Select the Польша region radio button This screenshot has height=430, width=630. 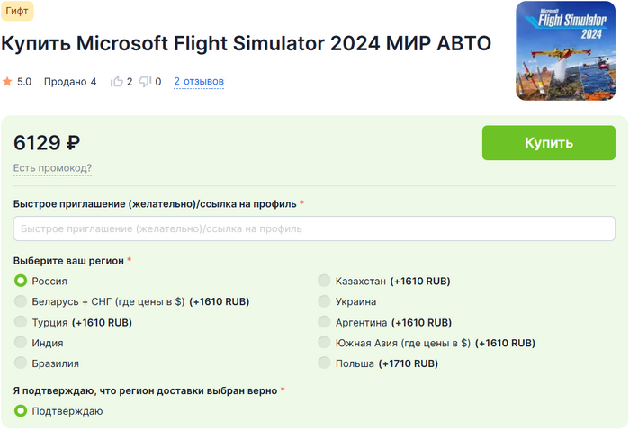click(324, 363)
